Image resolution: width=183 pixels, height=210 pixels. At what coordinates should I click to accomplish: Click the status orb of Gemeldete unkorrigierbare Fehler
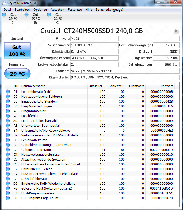pyautogui.click(x=8, y=145)
